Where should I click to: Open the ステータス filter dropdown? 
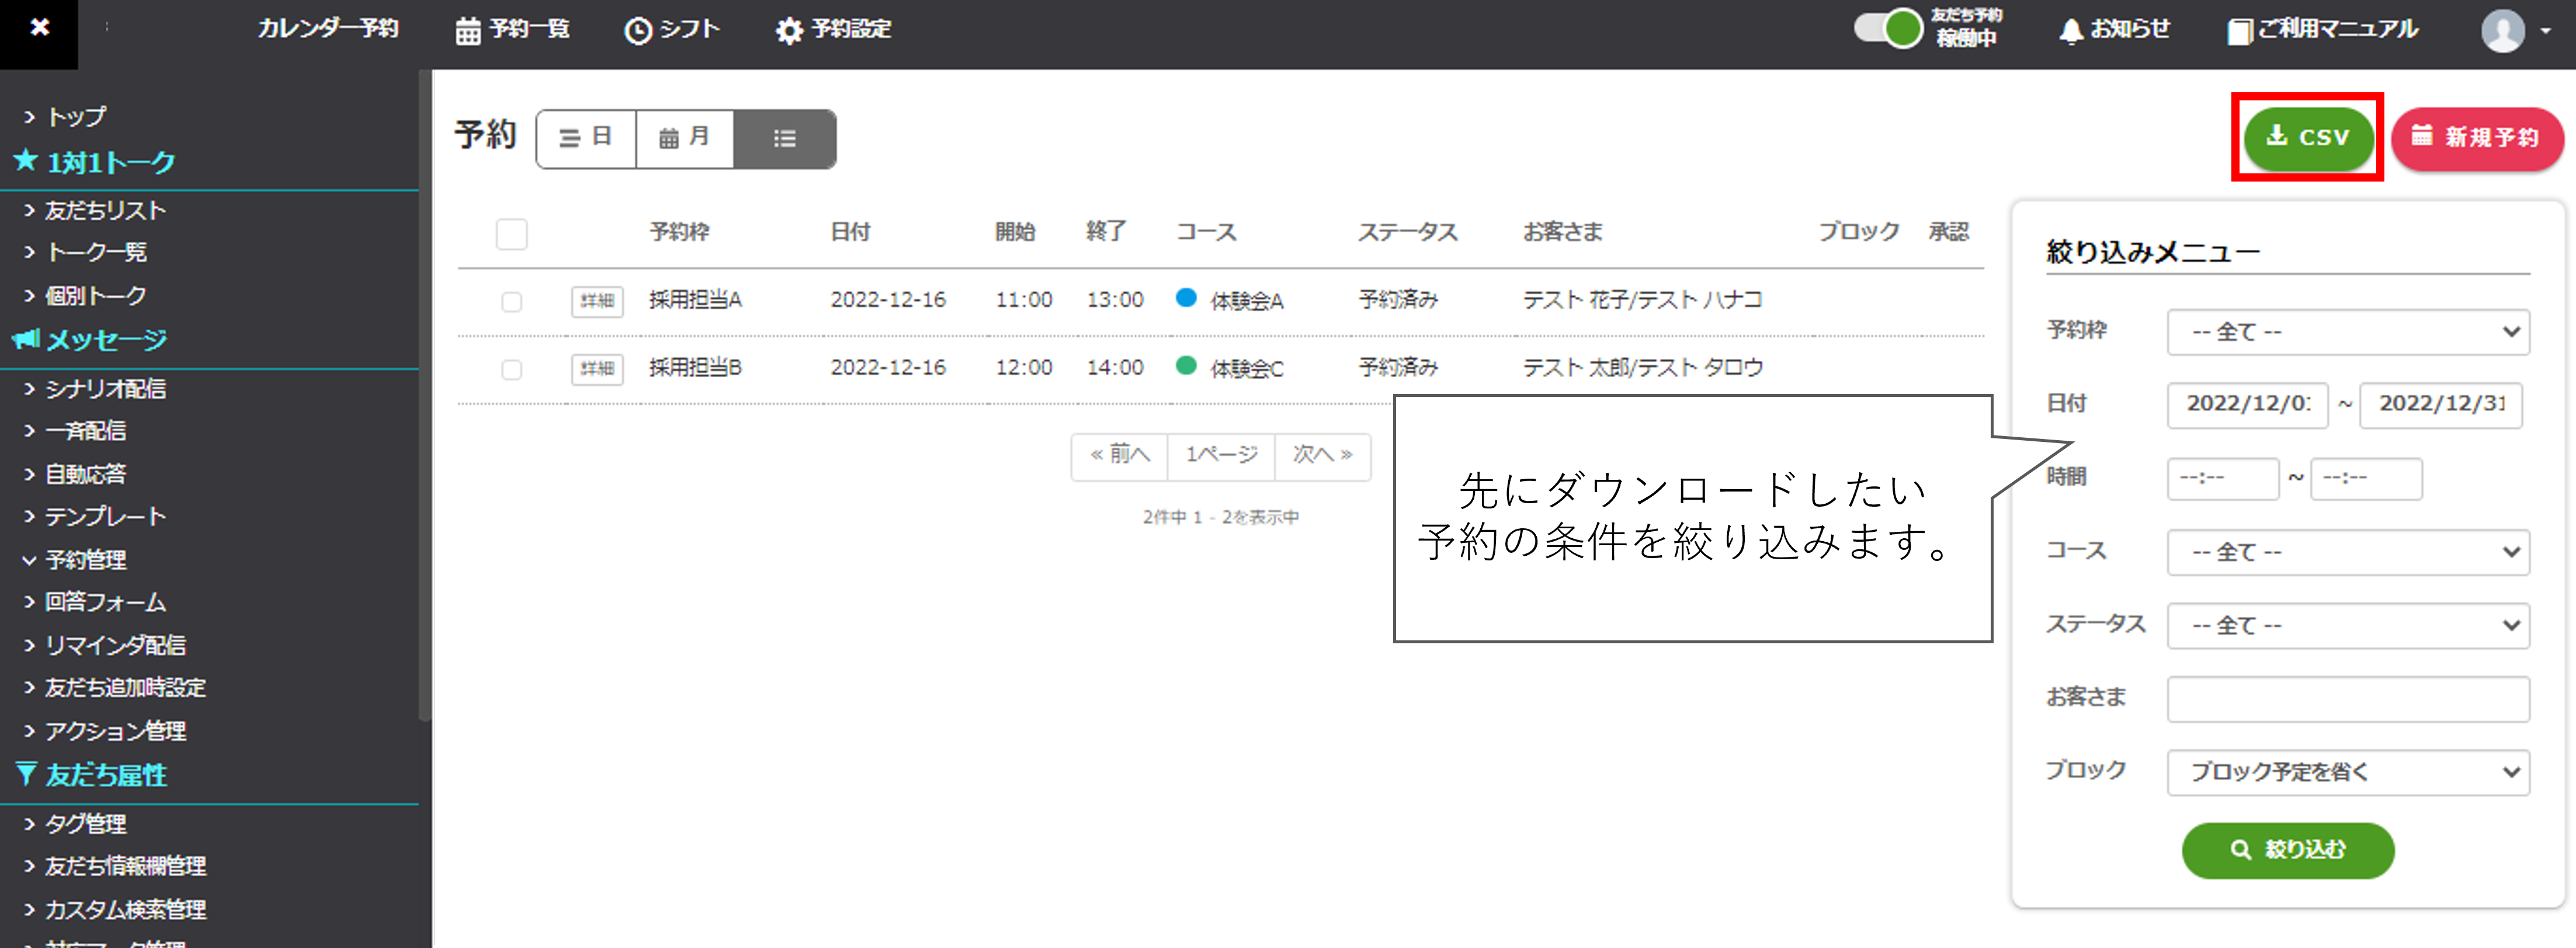coord(2347,625)
